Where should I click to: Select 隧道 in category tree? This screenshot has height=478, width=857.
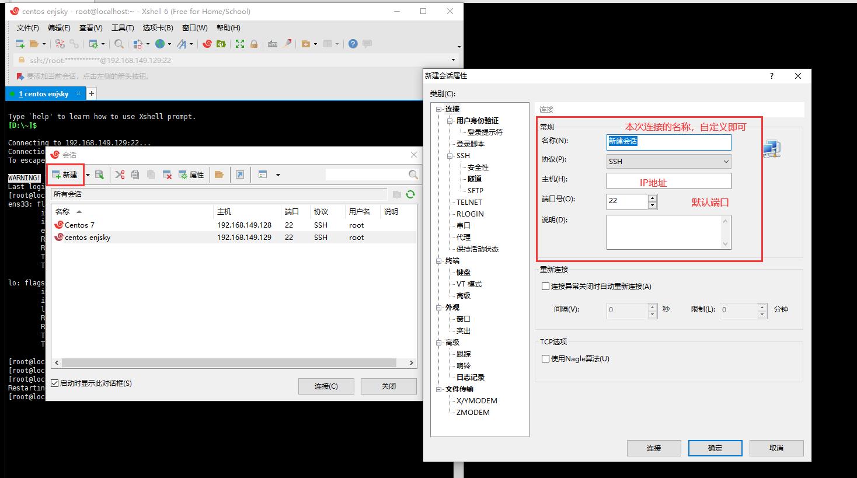pos(475,179)
